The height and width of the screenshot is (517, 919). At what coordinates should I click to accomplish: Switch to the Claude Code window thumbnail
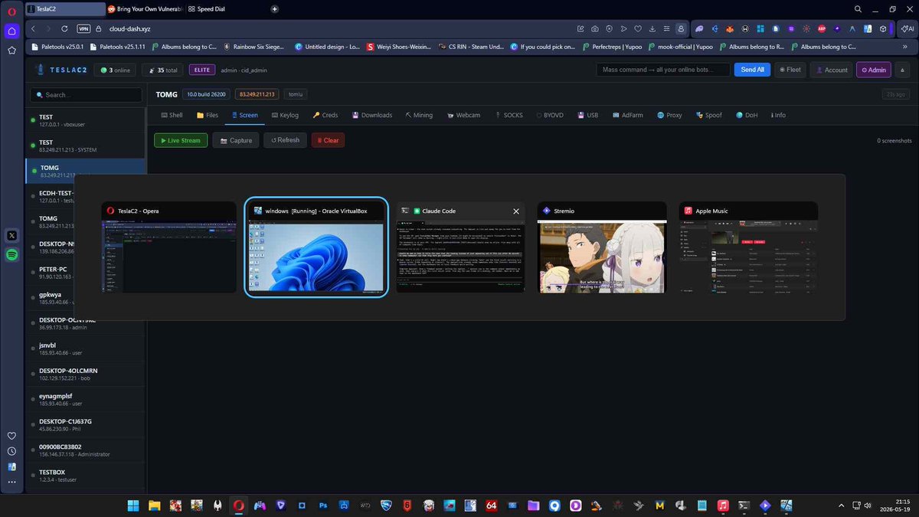coord(461,247)
